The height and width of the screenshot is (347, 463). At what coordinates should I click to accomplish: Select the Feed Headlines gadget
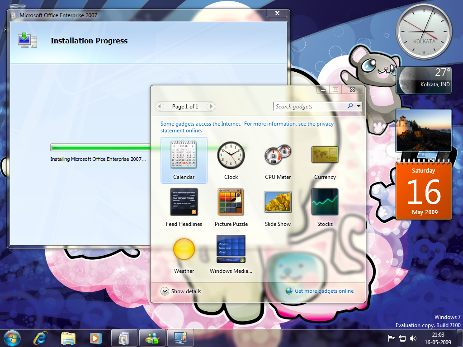(x=184, y=202)
